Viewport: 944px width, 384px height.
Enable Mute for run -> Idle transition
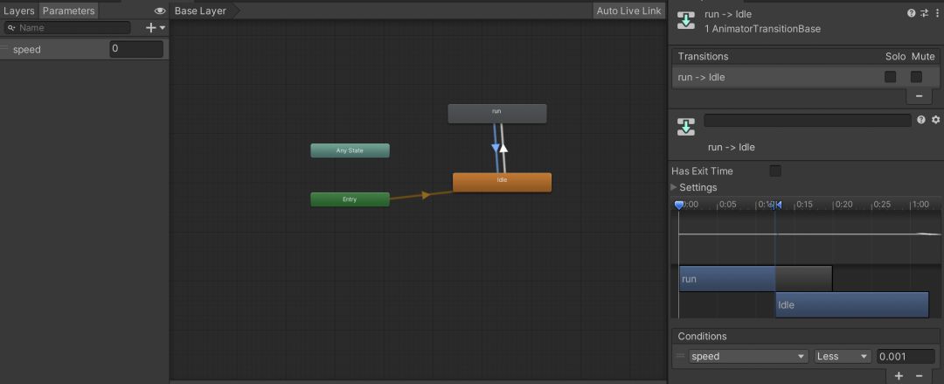coord(916,77)
